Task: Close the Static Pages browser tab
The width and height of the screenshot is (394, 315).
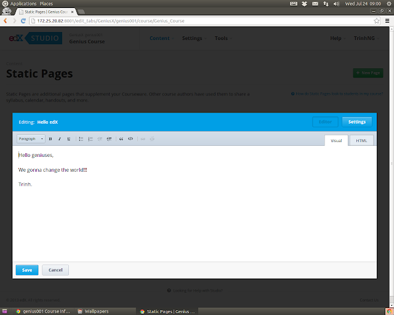Action: point(73,12)
